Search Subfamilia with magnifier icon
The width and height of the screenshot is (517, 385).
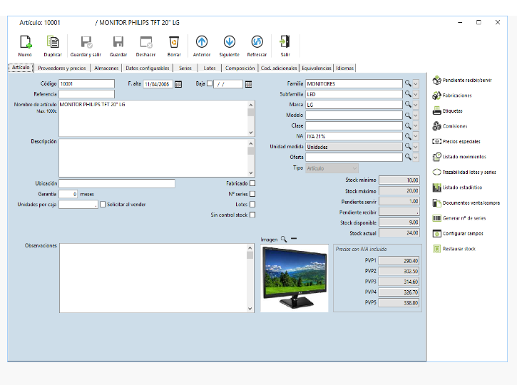tap(408, 94)
